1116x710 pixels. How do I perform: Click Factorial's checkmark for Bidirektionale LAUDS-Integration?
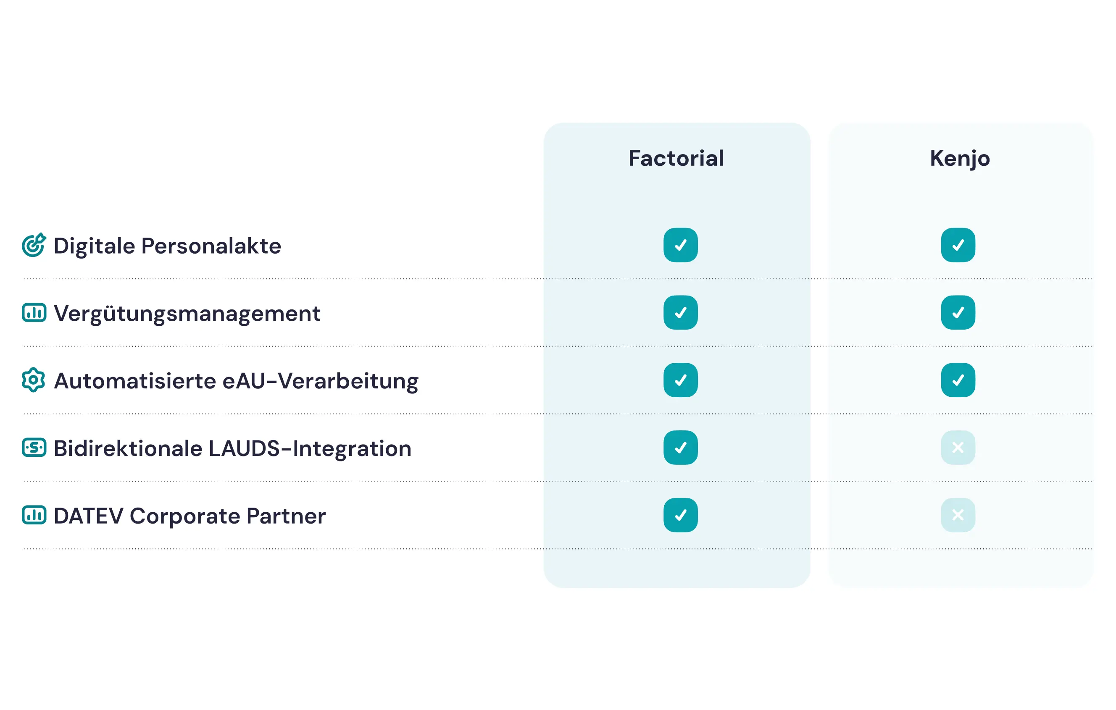tap(680, 448)
